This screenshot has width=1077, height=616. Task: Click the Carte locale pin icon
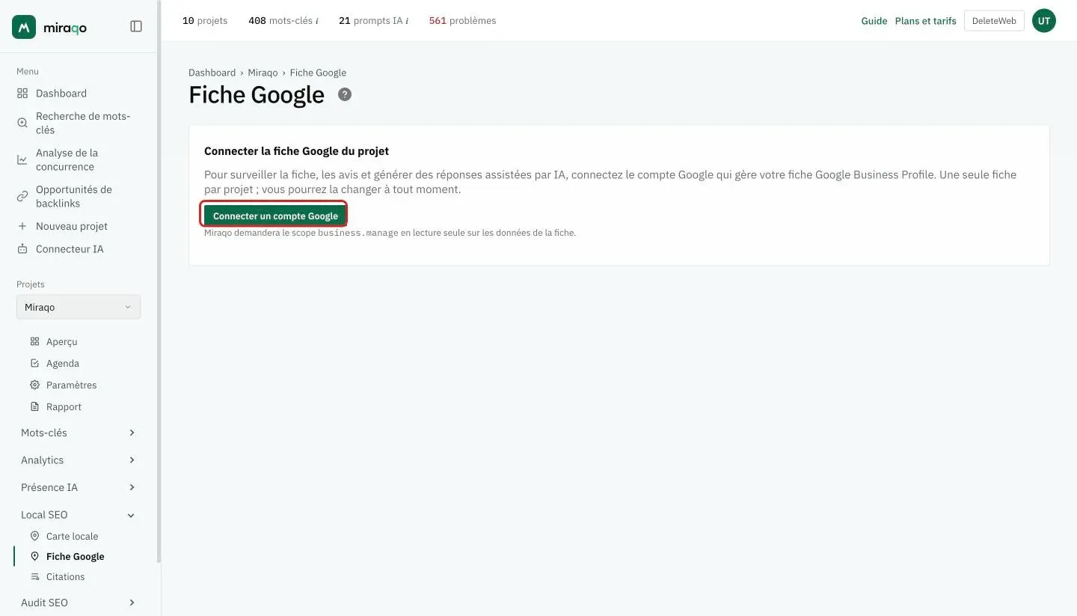click(x=34, y=536)
